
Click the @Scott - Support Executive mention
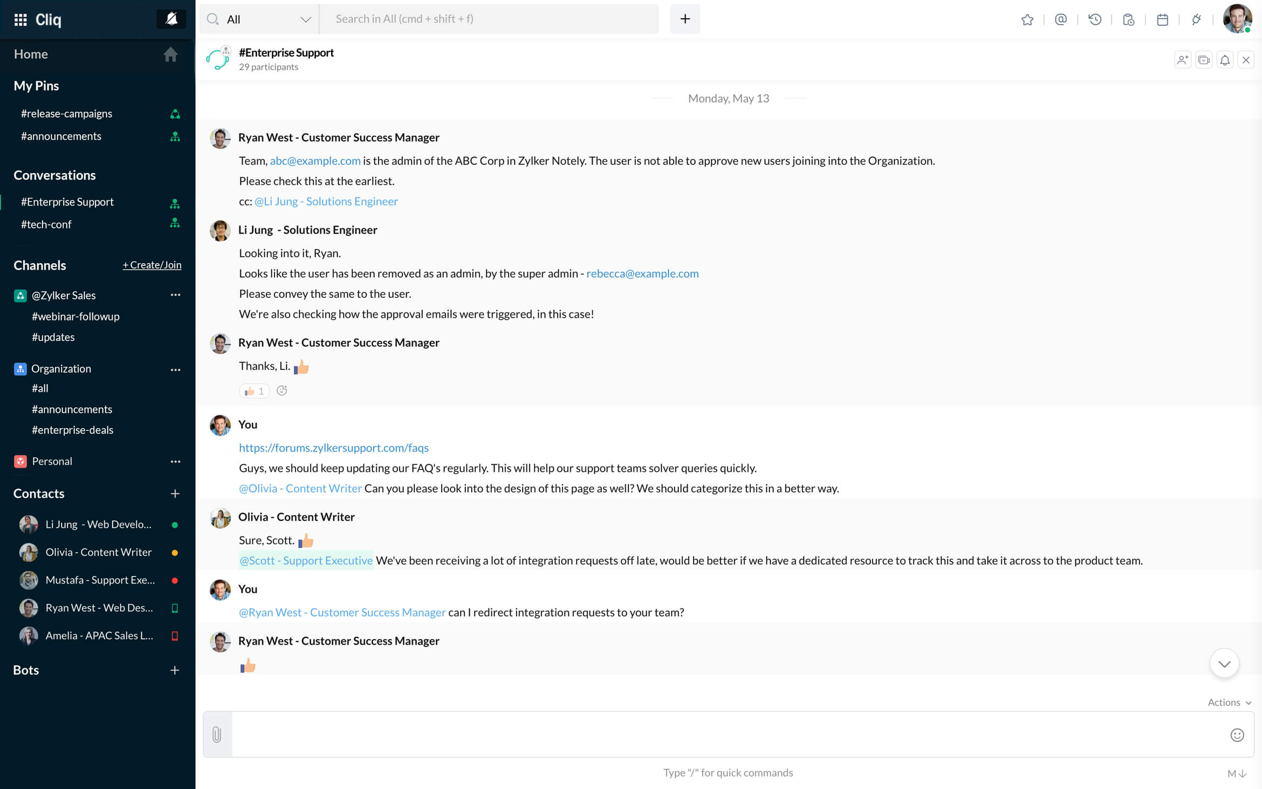(x=306, y=561)
